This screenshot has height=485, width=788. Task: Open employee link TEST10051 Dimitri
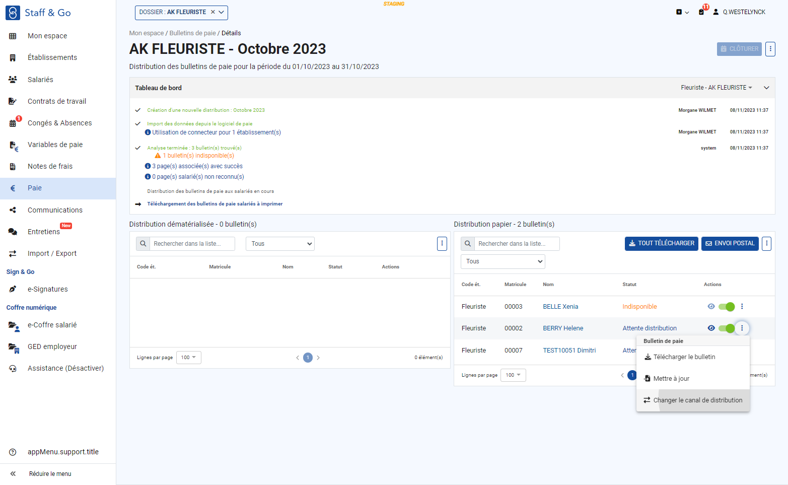point(569,351)
